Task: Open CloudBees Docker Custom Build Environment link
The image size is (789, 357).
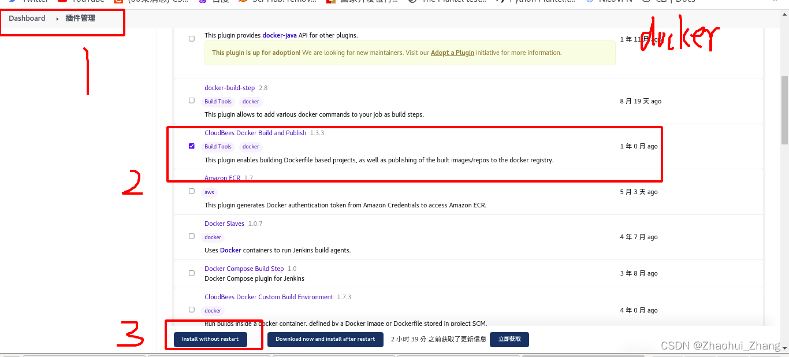Action: [269, 297]
